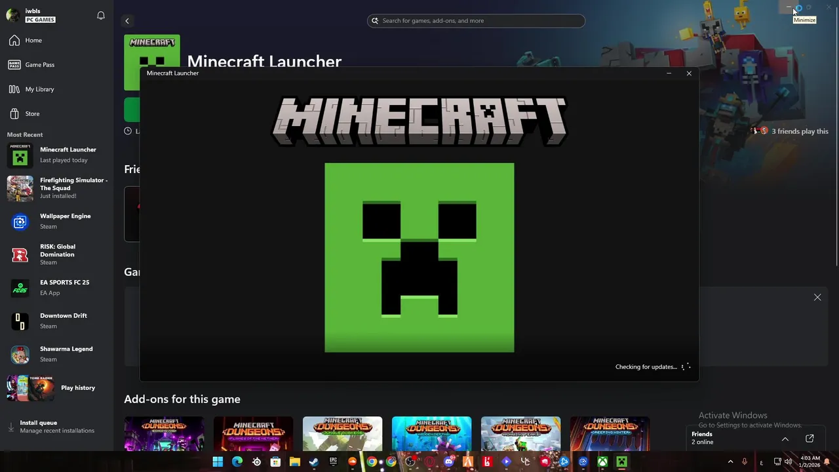Switch to Minecraft Launcher taskbar icon
The height and width of the screenshot is (472, 839).
tap(621, 462)
